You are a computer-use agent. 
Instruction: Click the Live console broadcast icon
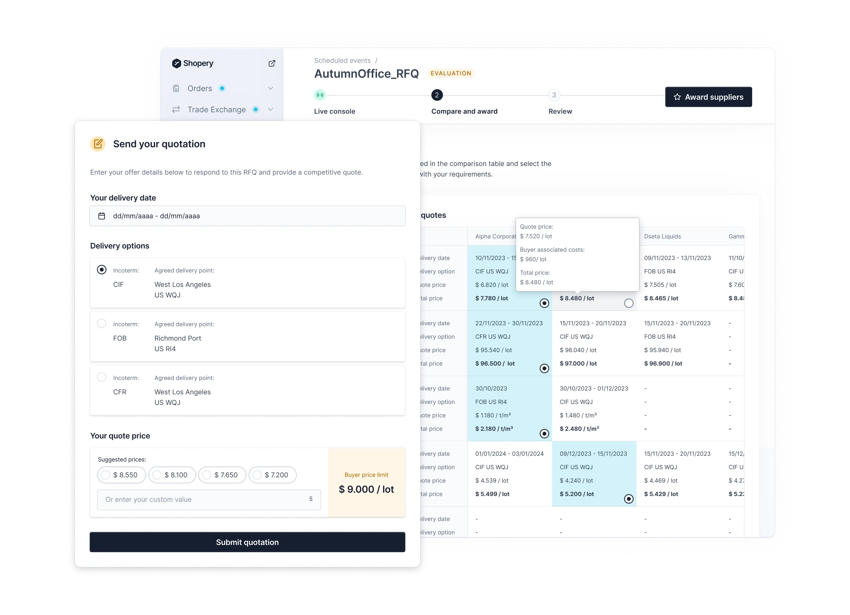320,95
